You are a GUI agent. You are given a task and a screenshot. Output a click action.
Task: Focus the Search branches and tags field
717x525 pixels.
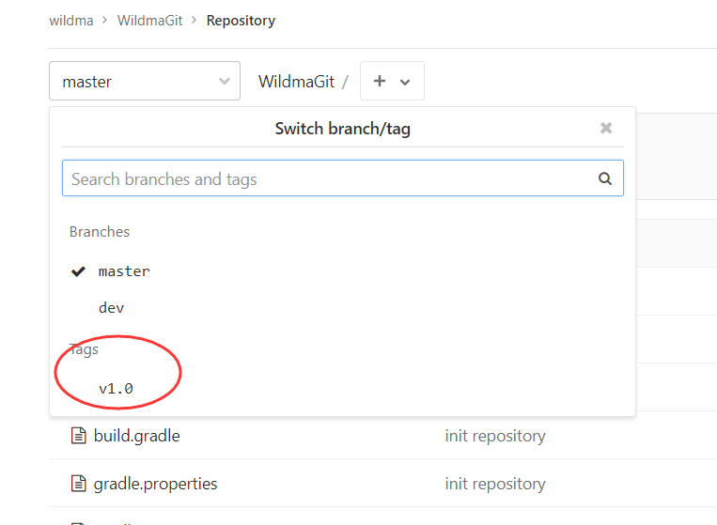342,178
